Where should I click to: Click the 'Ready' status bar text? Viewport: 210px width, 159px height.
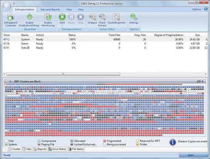click(x=7, y=155)
